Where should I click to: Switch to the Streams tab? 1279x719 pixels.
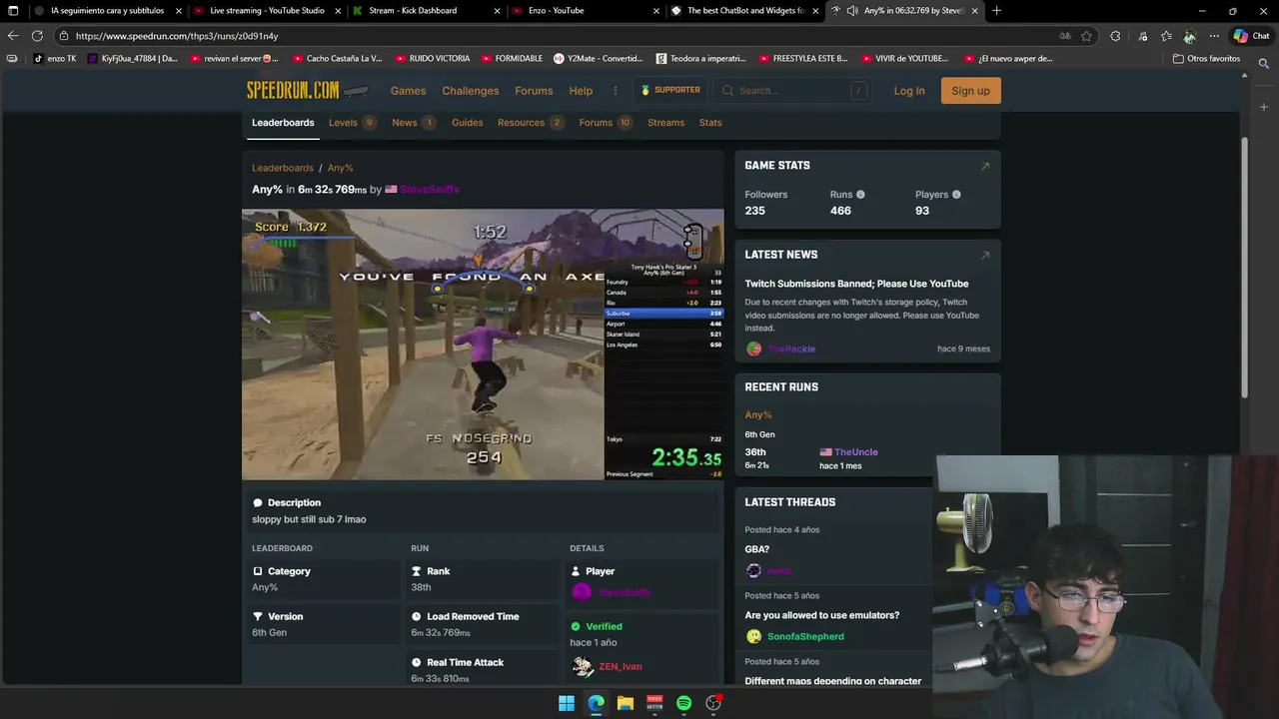[665, 123]
